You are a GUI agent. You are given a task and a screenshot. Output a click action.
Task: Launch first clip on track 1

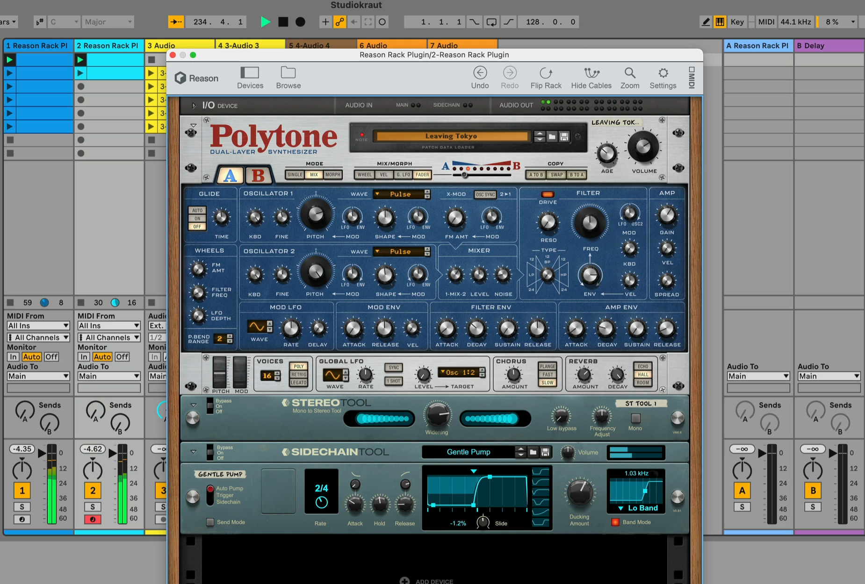tap(9, 59)
